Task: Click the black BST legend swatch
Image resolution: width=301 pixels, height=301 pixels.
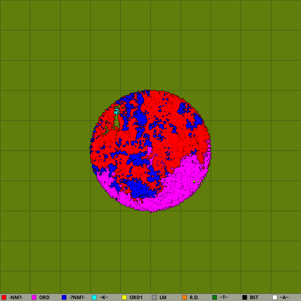Action: (245, 297)
